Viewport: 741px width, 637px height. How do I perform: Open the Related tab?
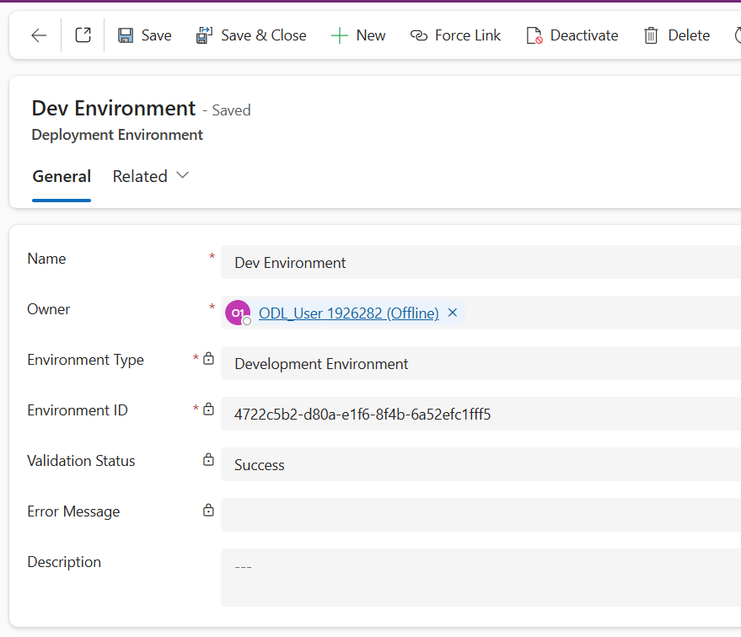139,175
